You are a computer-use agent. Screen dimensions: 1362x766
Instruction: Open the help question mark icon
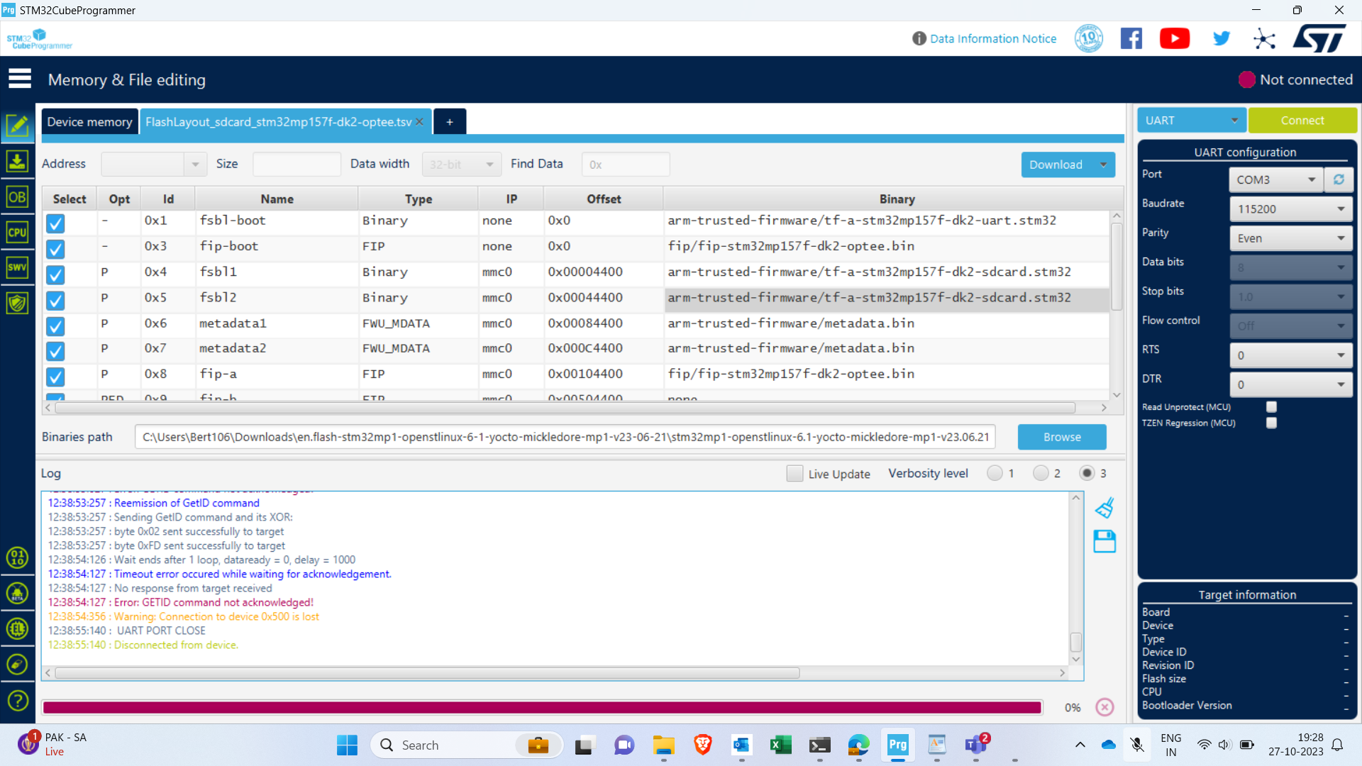18,700
